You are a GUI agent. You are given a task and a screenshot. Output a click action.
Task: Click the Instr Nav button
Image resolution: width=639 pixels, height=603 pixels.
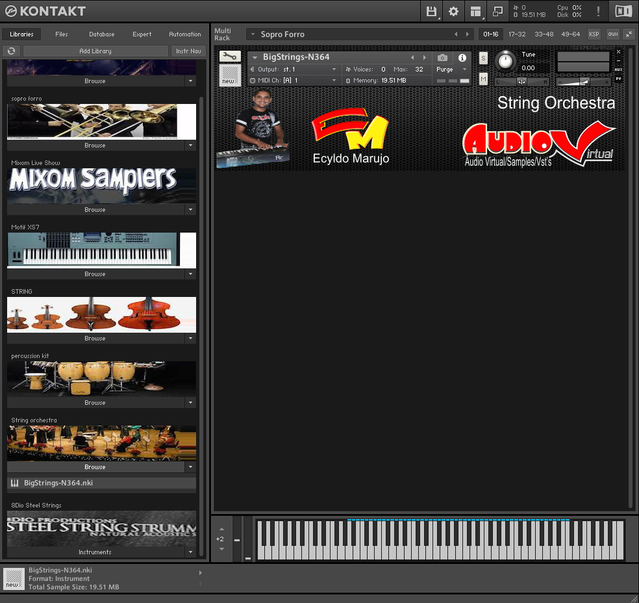click(188, 51)
